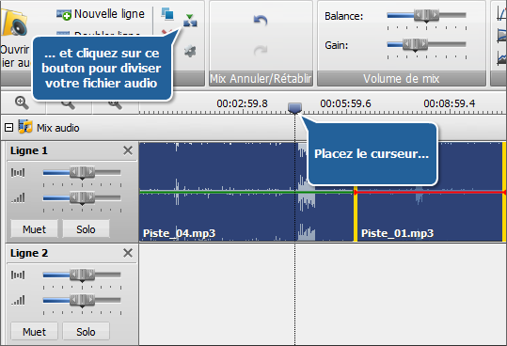507x346 pixels.
Task: Remove Ligne 1 with its X button
Action: tap(128, 150)
